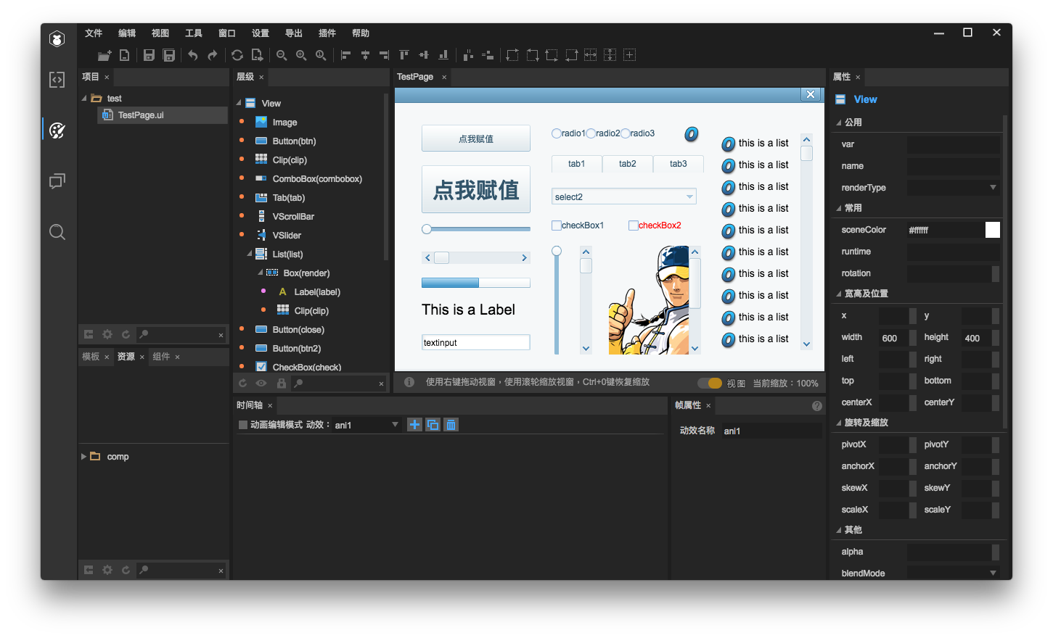Click the white sceneColor swatch
This screenshot has height=638, width=1053.
992,230
